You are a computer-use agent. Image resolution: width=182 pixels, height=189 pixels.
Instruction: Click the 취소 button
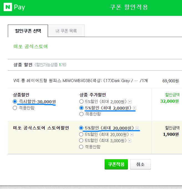140,164
